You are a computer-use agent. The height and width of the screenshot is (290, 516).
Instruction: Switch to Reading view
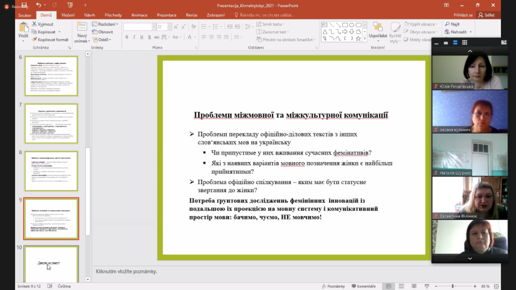click(x=414, y=286)
